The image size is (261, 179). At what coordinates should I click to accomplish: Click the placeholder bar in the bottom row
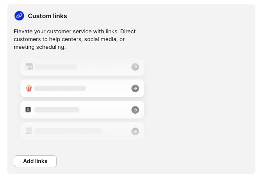click(69, 131)
